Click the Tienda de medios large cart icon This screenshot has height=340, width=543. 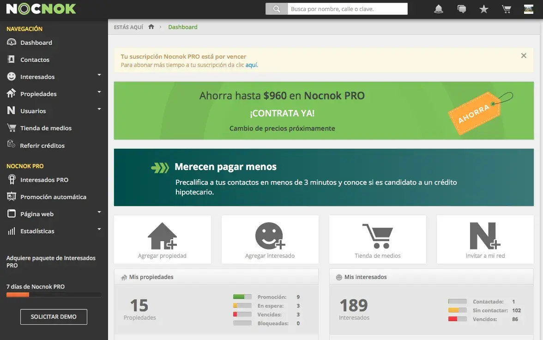tap(378, 236)
